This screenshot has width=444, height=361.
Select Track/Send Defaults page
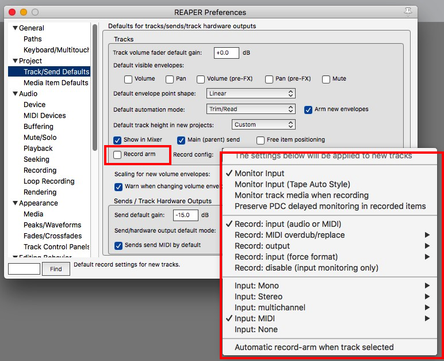pyautogui.click(x=49, y=72)
